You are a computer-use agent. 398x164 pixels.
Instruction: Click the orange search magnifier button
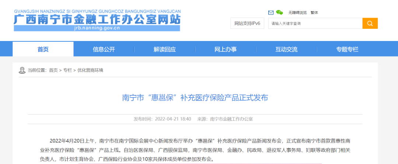tap(370, 23)
